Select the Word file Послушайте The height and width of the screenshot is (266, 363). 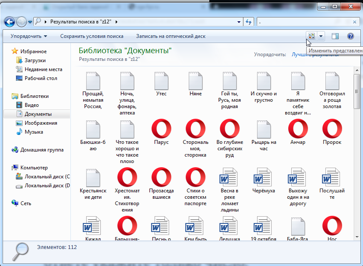[x=332, y=184]
